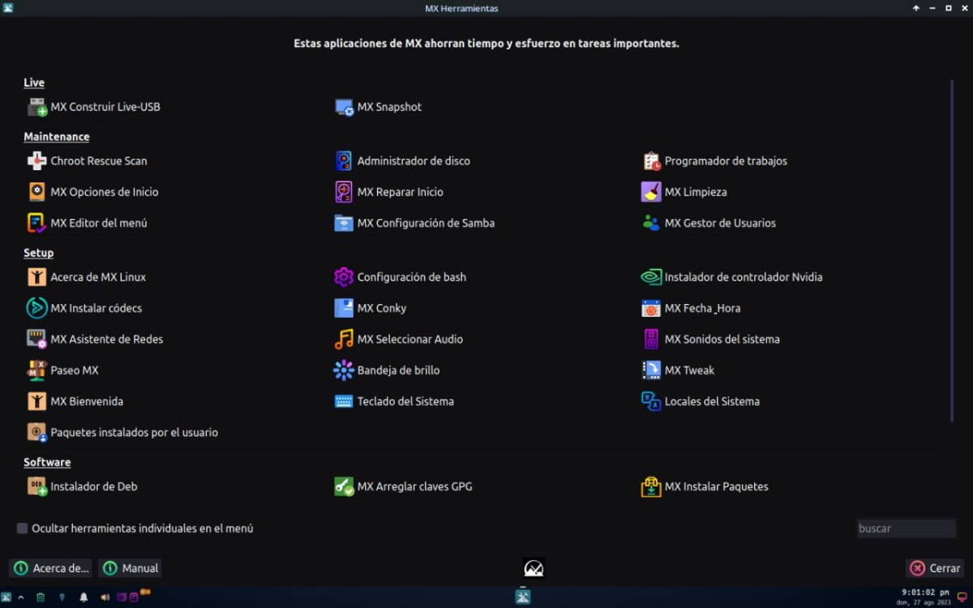Open the Chroot Rescue Scan icon

point(37,161)
